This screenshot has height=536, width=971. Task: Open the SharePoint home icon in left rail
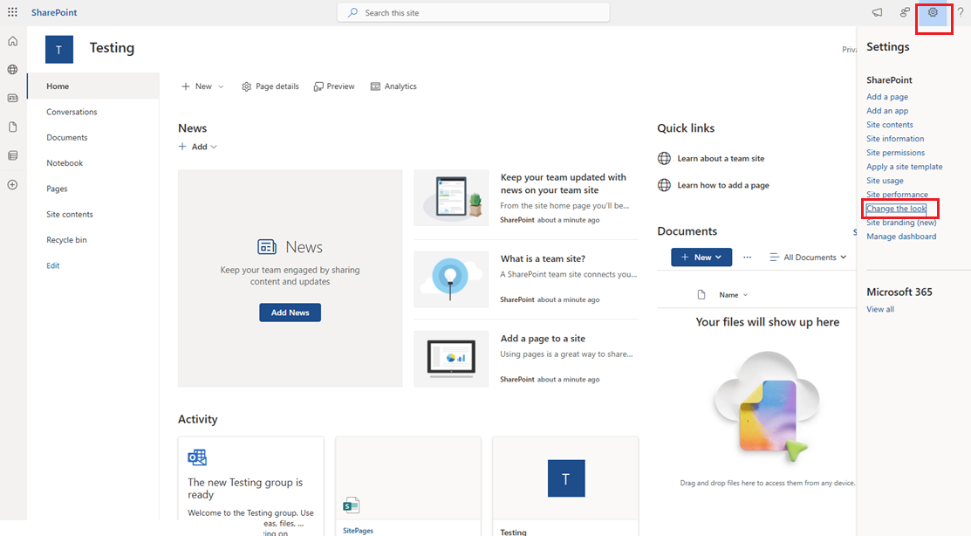[x=12, y=41]
